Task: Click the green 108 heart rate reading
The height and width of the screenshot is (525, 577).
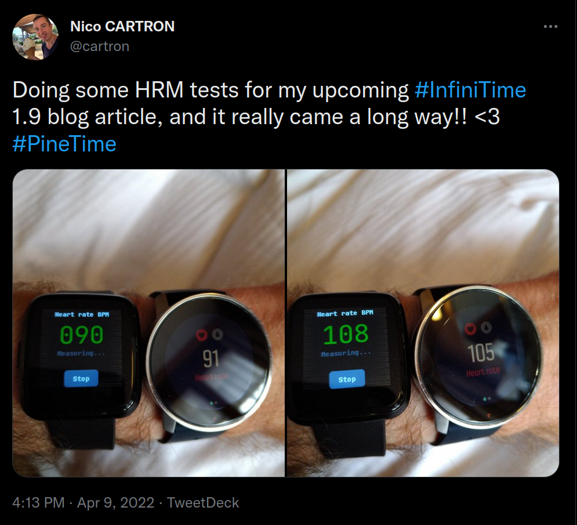Action: tap(346, 334)
